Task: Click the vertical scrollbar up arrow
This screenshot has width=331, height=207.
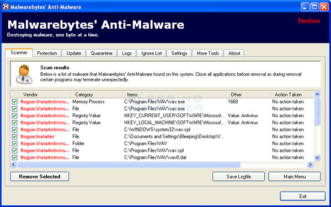Action: pos(317,94)
